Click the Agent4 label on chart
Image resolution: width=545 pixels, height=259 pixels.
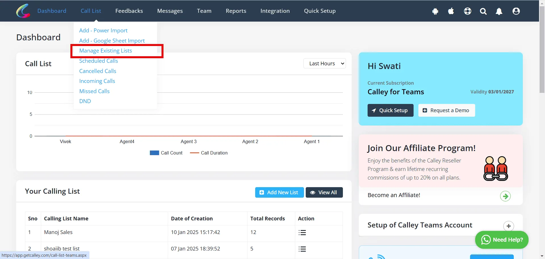(127, 141)
